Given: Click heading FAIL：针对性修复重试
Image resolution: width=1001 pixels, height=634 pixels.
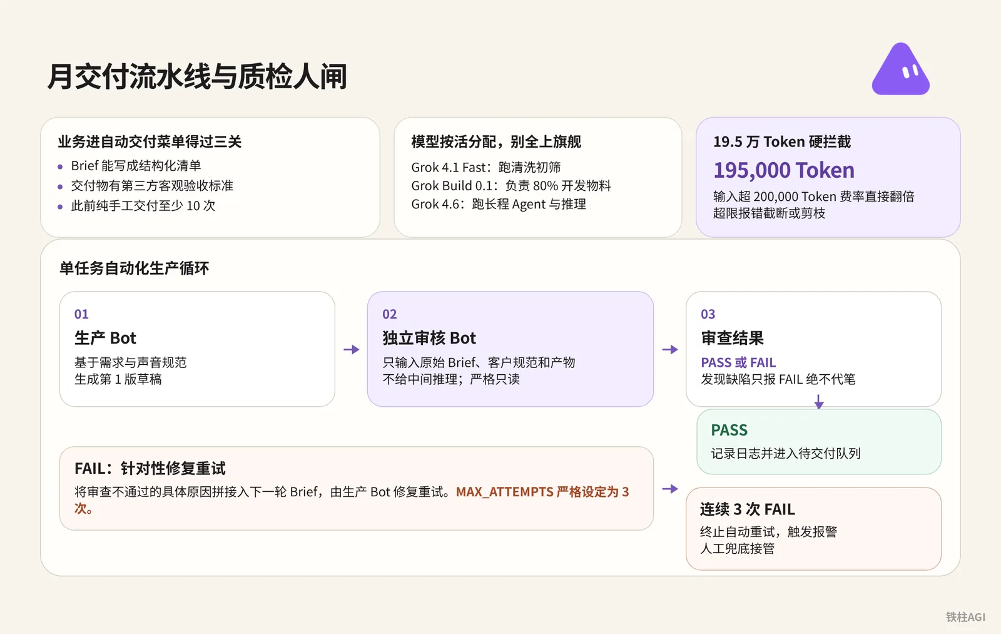Looking at the screenshot, I should (x=150, y=469).
